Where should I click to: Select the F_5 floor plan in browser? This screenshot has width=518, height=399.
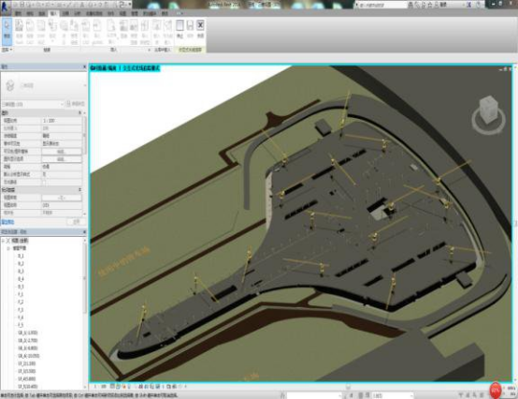pos(21,325)
